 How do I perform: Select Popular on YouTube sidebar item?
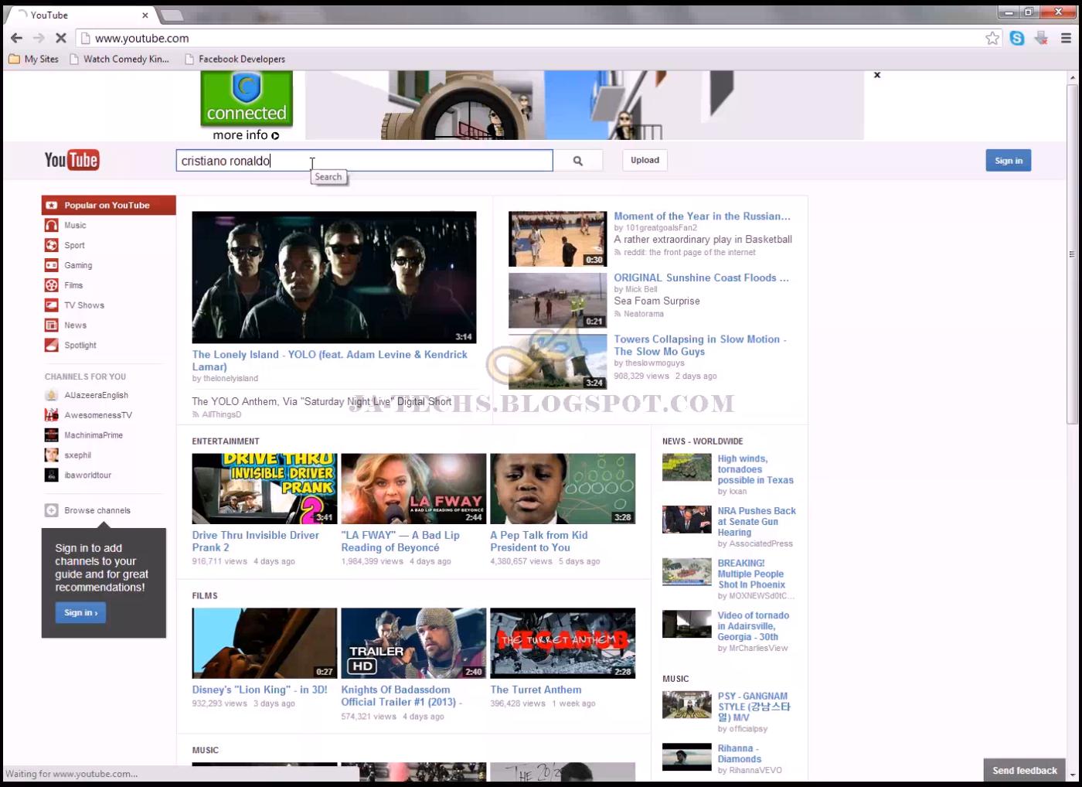108,205
